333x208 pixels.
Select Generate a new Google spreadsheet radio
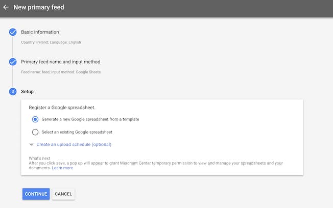tap(35, 119)
